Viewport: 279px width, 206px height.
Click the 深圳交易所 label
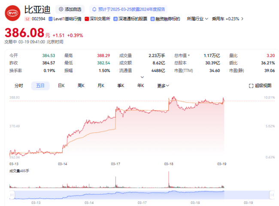100,19
